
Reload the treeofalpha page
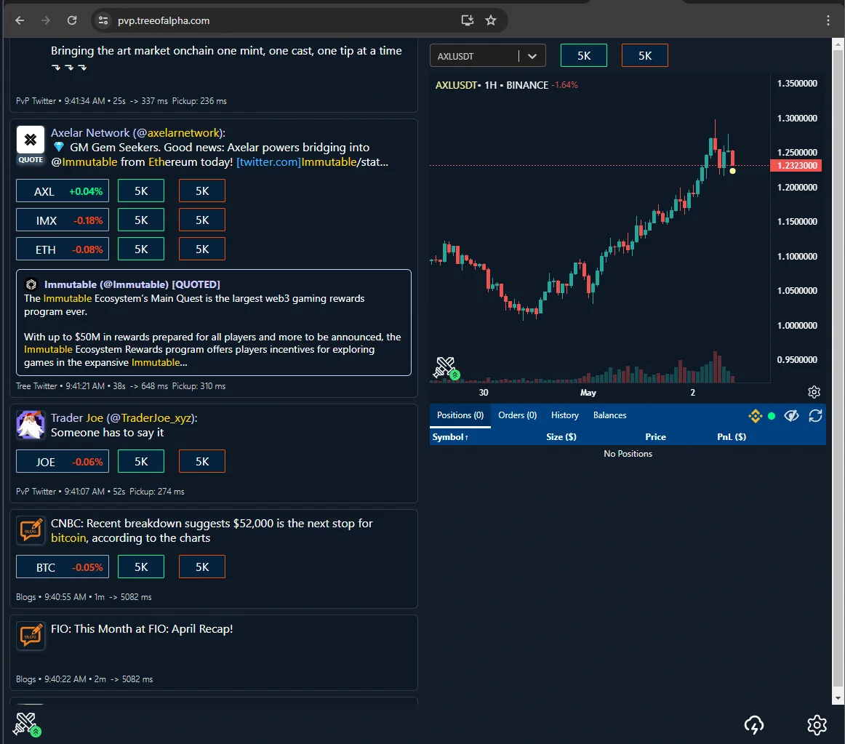point(72,20)
